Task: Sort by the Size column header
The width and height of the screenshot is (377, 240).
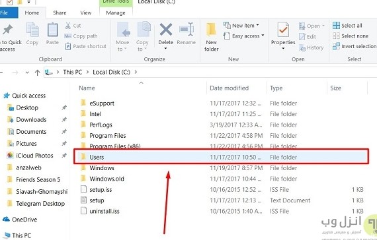Action: coord(335,88)
